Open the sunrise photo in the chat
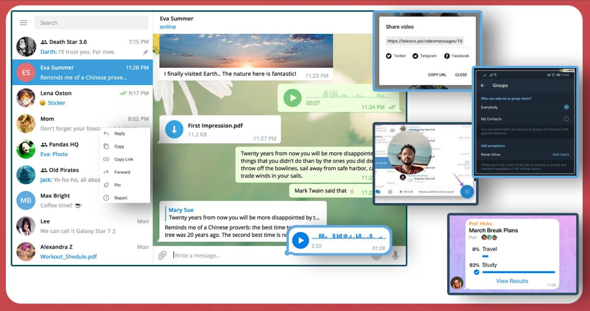 click(x=246, y=51)
